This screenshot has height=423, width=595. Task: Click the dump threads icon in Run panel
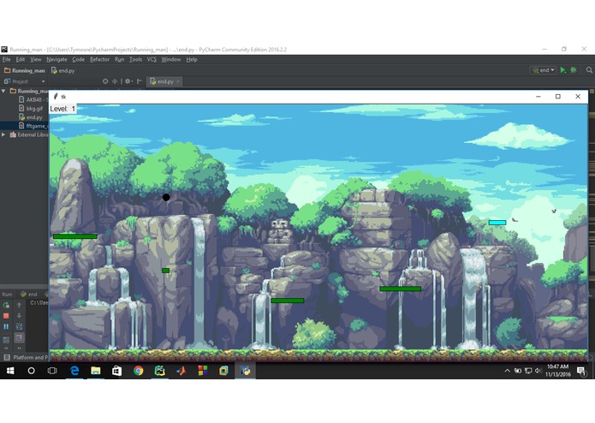click(x=6, y=340)
